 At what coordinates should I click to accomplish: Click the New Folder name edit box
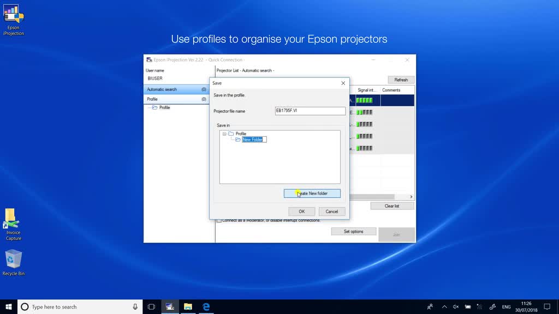click(x=254, y=140)
